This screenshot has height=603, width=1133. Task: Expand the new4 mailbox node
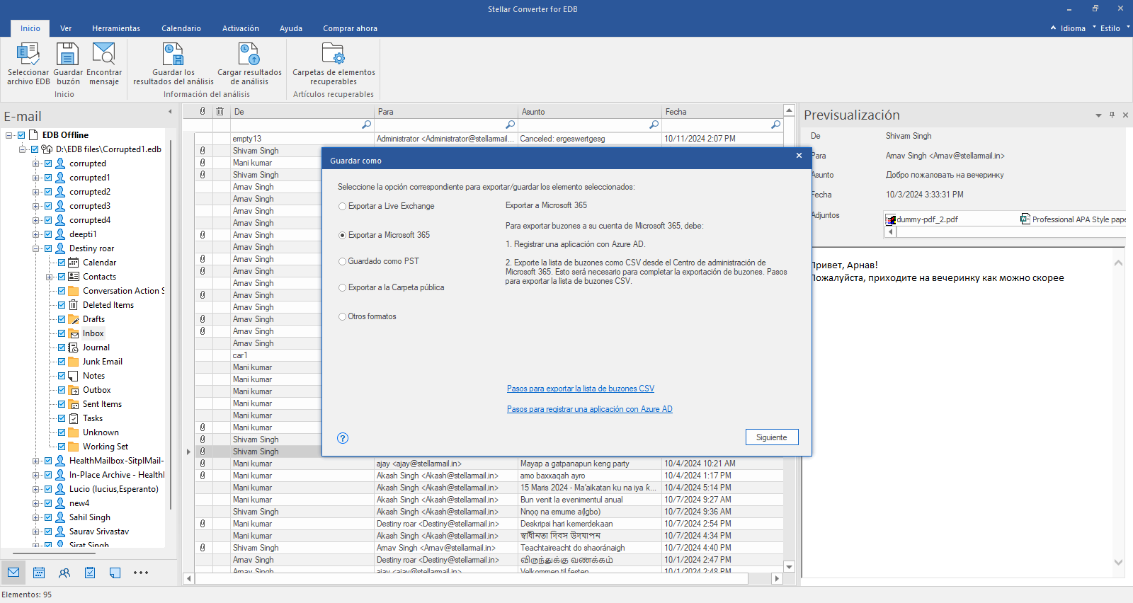click(35, 503)
